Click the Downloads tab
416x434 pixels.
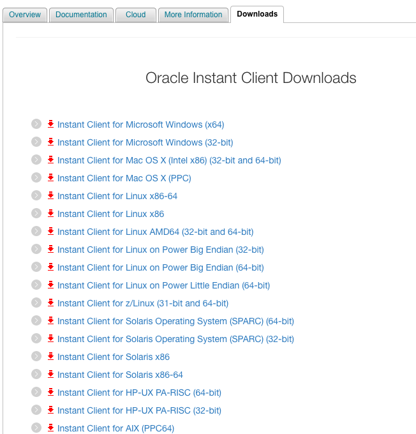[257, 14]
